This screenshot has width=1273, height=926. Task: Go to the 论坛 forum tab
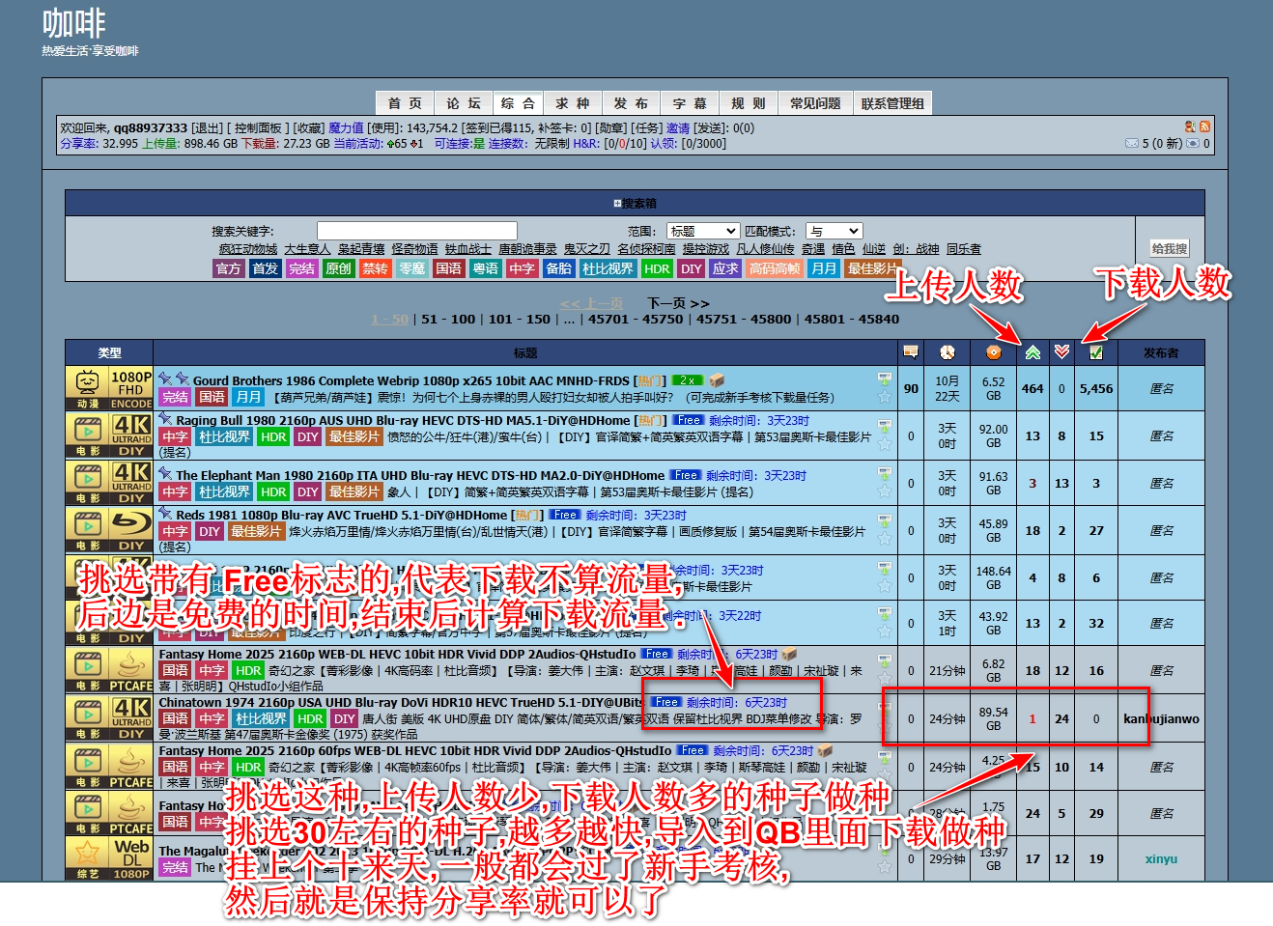pos(463,103)
